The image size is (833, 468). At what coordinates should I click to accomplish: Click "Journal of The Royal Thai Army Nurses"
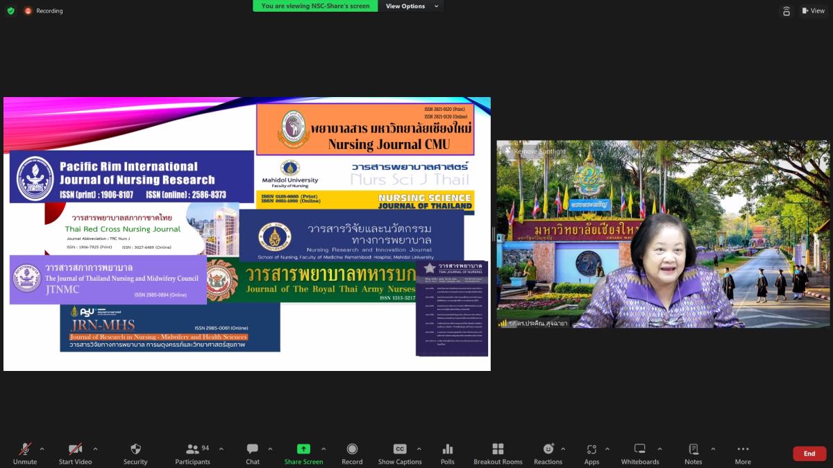(330, 289)
